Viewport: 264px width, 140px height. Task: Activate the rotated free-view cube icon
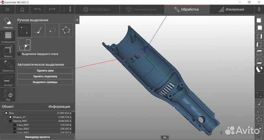(259, 69)
